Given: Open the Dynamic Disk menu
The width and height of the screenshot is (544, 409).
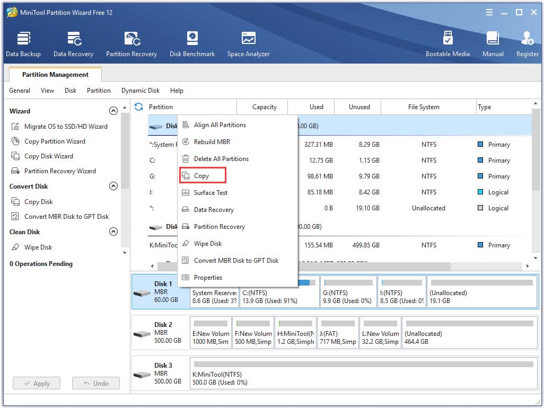Looking at the screenshot, I should 141,91.
